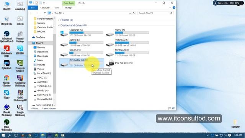Viewport: 245px width, 138px height.
Task: Open Task View on the taskbar
Action: (x=16, y=135)
